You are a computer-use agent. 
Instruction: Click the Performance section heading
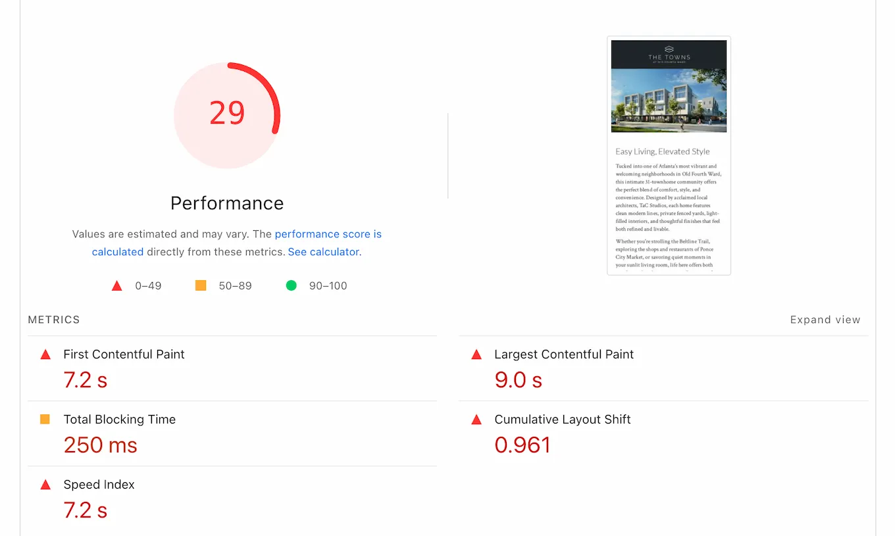(x=227, y=203)
